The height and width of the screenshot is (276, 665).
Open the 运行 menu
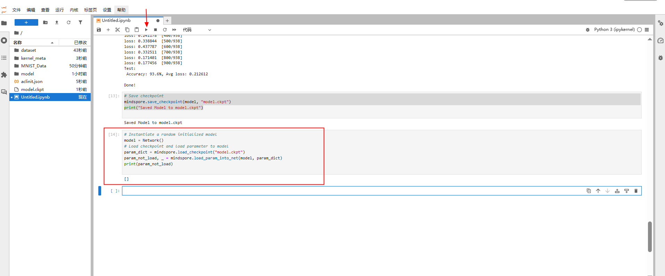click(60, 10)
